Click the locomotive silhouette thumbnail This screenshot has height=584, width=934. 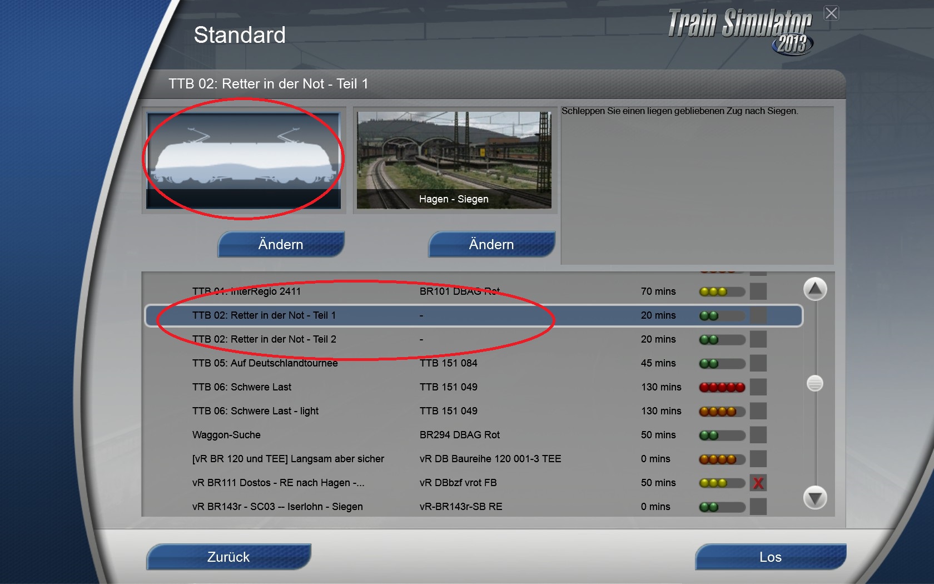244,161
